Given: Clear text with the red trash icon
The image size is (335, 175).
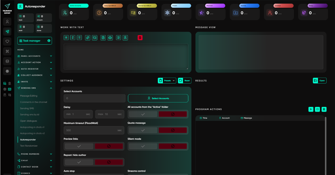Looking at the screenshot, I should [x=140, y=38].
